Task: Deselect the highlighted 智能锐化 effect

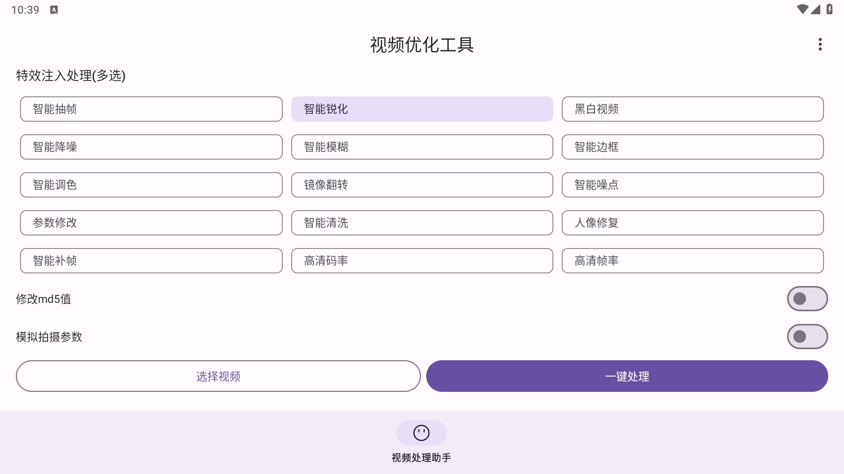Action: tap(421, 109)
